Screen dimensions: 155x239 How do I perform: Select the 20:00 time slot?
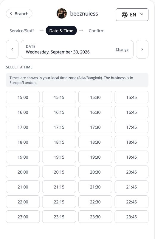pos(23,172)
